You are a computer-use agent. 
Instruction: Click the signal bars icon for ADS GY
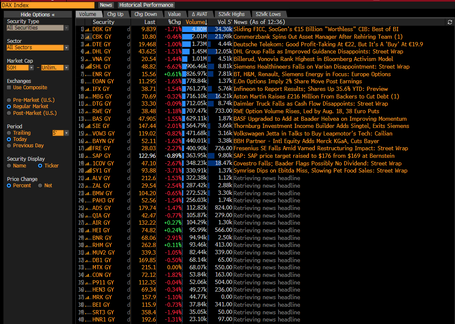(x=88, y=208)
